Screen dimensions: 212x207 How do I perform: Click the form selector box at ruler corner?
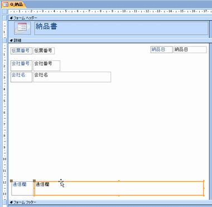click(x=5, y=12)
